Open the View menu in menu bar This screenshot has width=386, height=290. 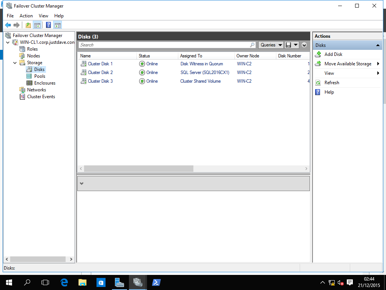point(43,16)
